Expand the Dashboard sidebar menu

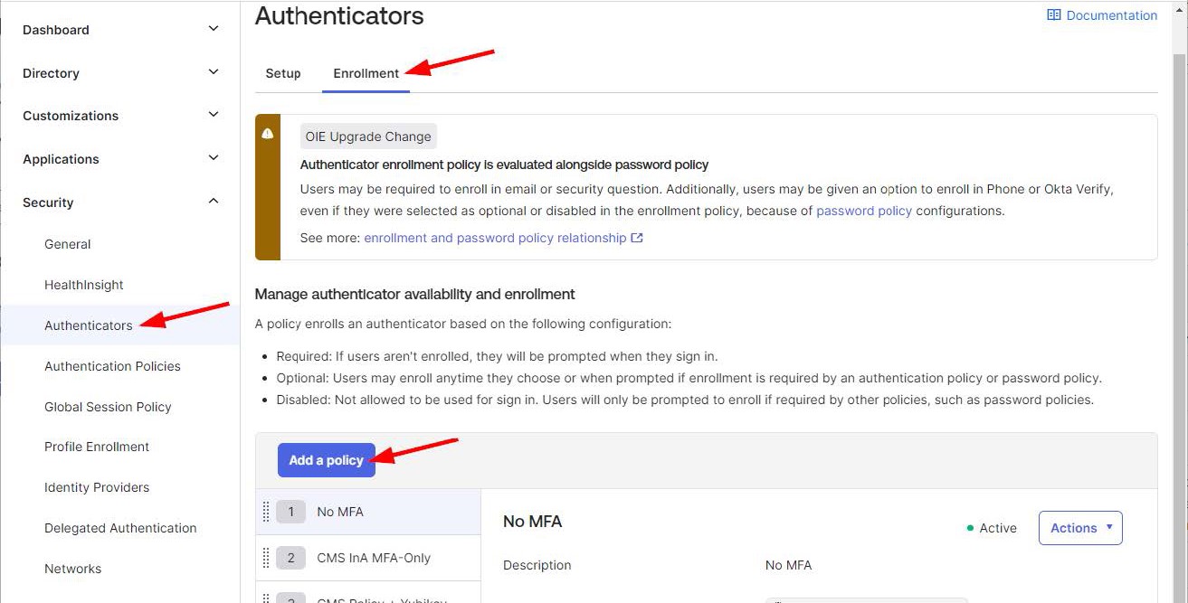click(x=214, y=29)
